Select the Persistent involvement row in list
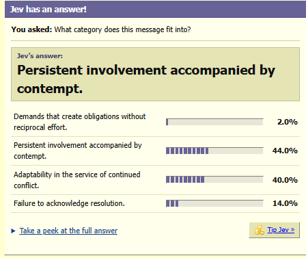This screenshot has width=306, height=258. point(155,151)
